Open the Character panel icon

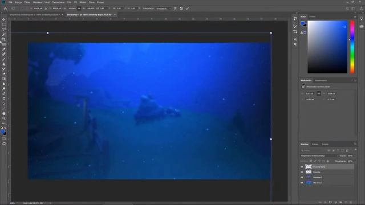tap(295, 39)
